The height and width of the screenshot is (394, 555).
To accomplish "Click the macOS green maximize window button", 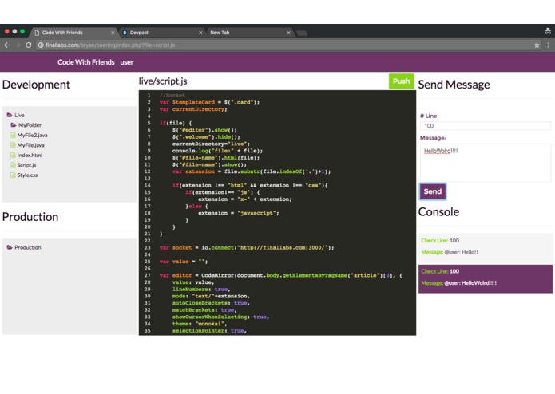I will [x=22, y=31].
